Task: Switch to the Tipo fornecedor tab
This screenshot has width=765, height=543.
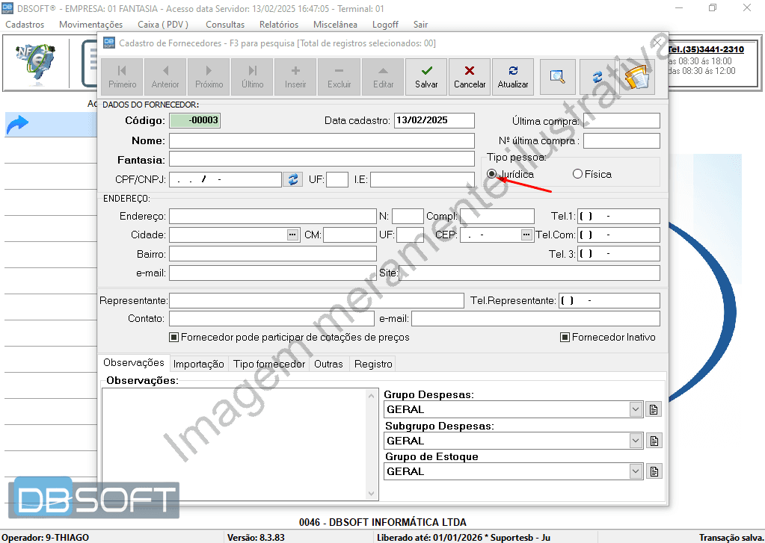Action: [x=269, y=364]
